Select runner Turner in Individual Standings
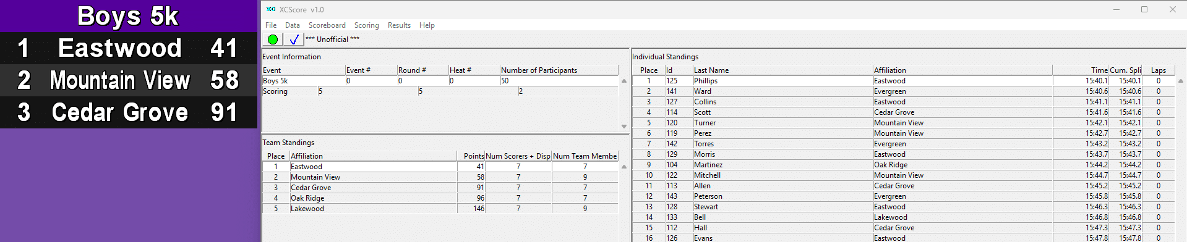 pyautogui.click(x=904, y=123)
